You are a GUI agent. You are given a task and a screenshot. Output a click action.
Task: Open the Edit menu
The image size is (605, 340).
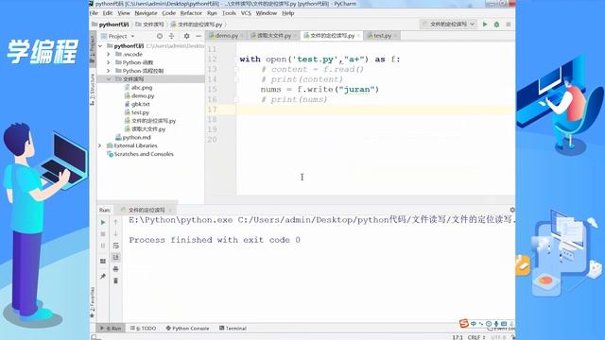(108, 13)
